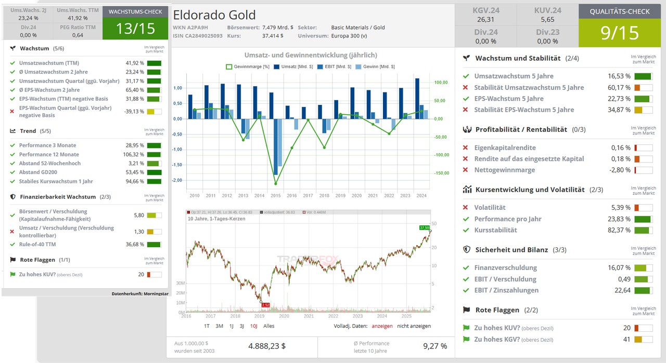666x363 pixels.
Task: Click the black flag icon in right Rote Flaggen header
Action: (x=467, y=310)
